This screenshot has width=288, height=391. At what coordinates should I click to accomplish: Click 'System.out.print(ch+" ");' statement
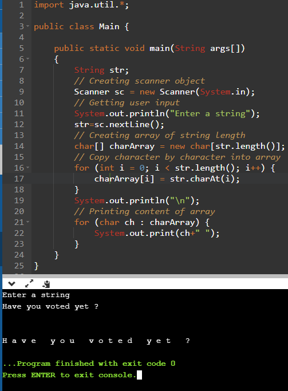157,233
